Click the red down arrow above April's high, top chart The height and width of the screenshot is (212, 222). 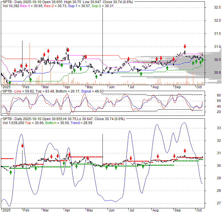68,49
